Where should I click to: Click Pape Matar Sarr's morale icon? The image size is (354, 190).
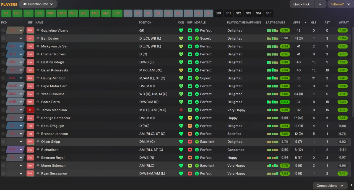pos(197,86)
